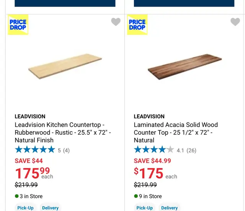Open Leadvision Kitchen Countertop Rubberwood product title
Screen dimensions: 245x211
[x=63, y=132]
